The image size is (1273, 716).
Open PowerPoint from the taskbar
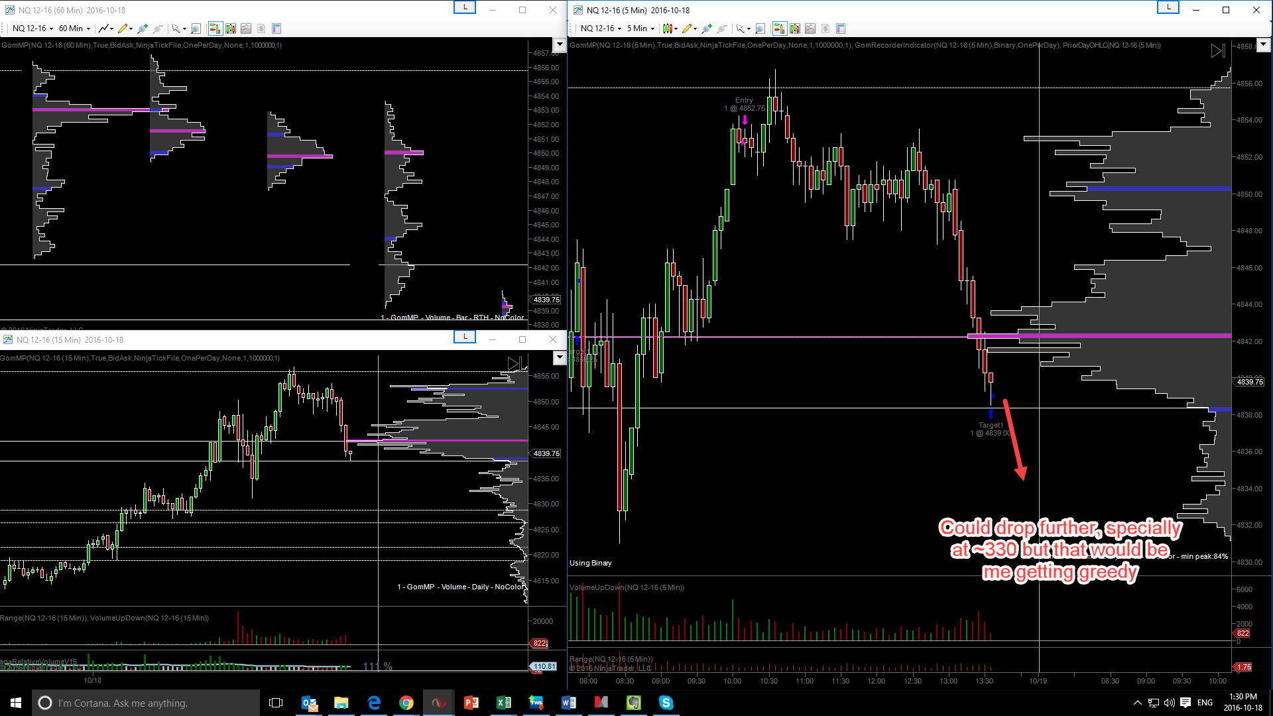pos(471,703)
